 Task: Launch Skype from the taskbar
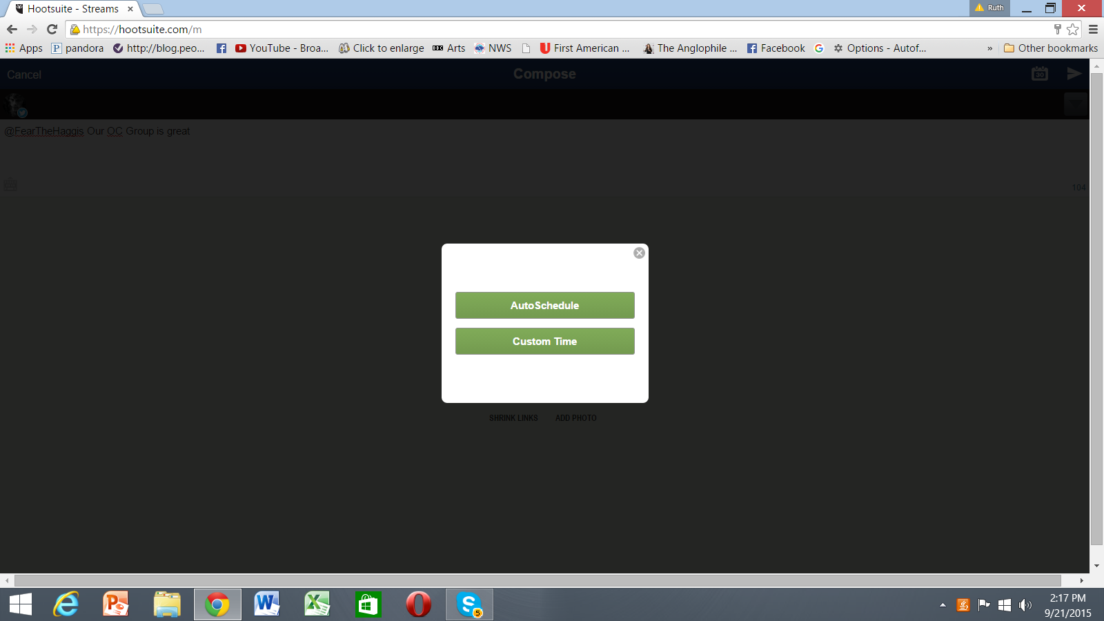(x=469, y=604)
